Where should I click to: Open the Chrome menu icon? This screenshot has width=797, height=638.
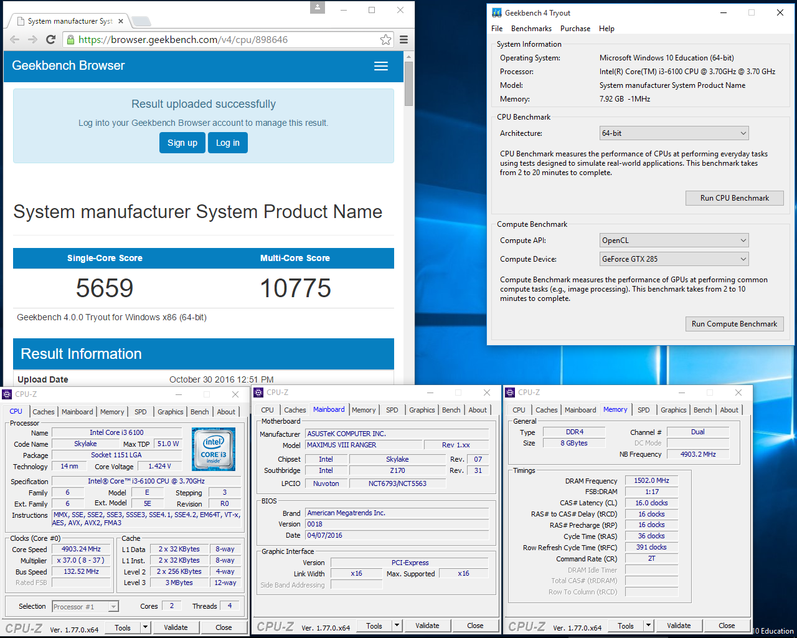(x=403, y=39)
